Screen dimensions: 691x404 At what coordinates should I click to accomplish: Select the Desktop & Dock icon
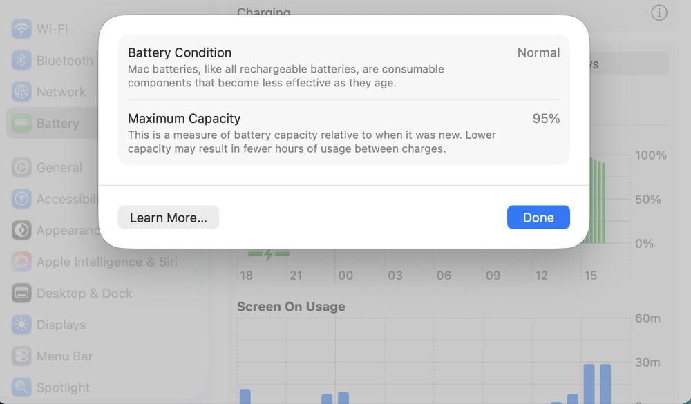click(21, 293)
